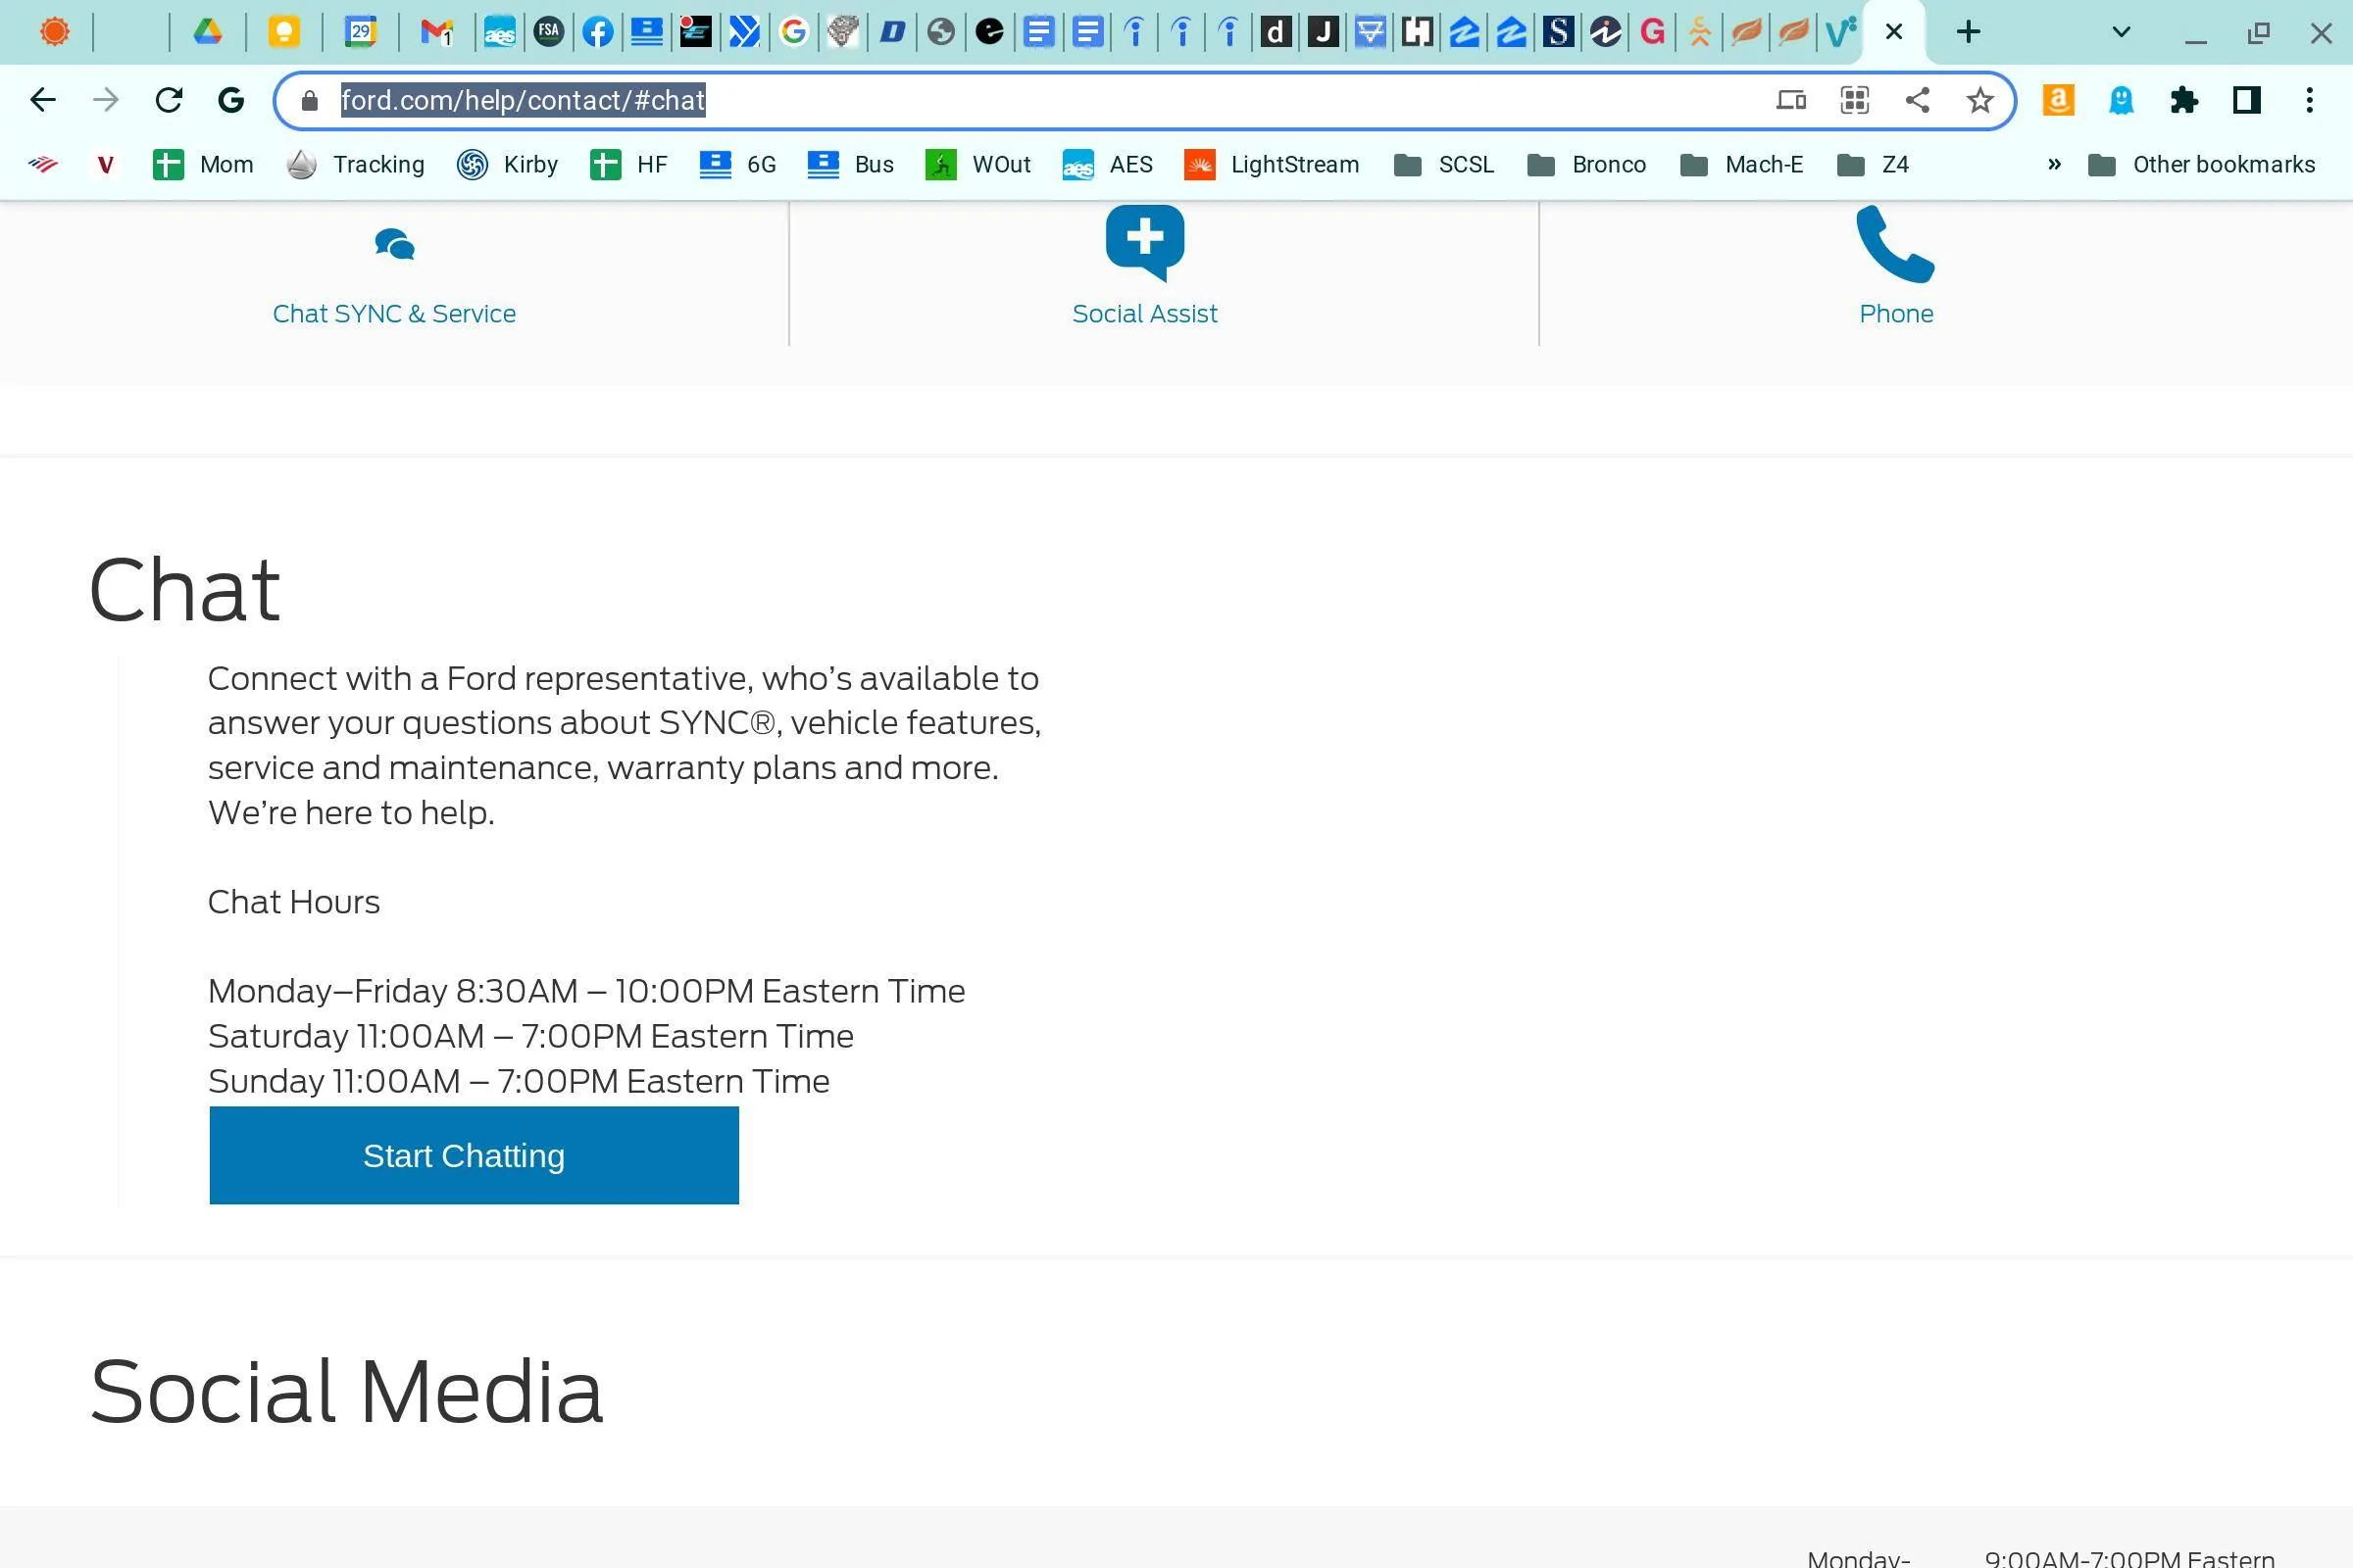Screen dimensions: 2353x1568
Task: Switch to the orange figure icon tab
Action: 1700,32
